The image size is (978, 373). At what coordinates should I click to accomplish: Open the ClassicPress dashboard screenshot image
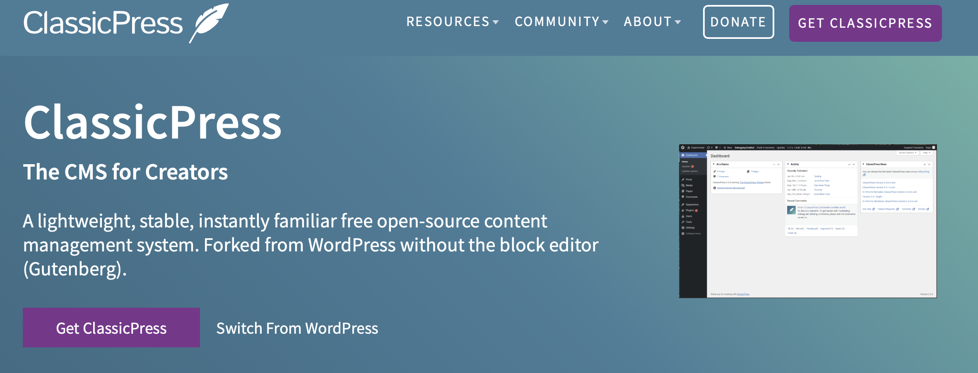click(808, 221)
